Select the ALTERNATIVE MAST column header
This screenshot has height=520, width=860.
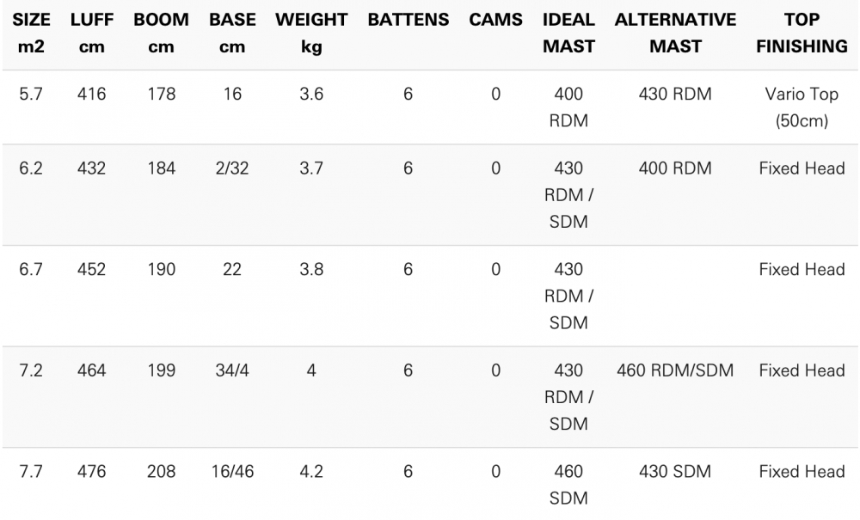[x=675, y=33]
